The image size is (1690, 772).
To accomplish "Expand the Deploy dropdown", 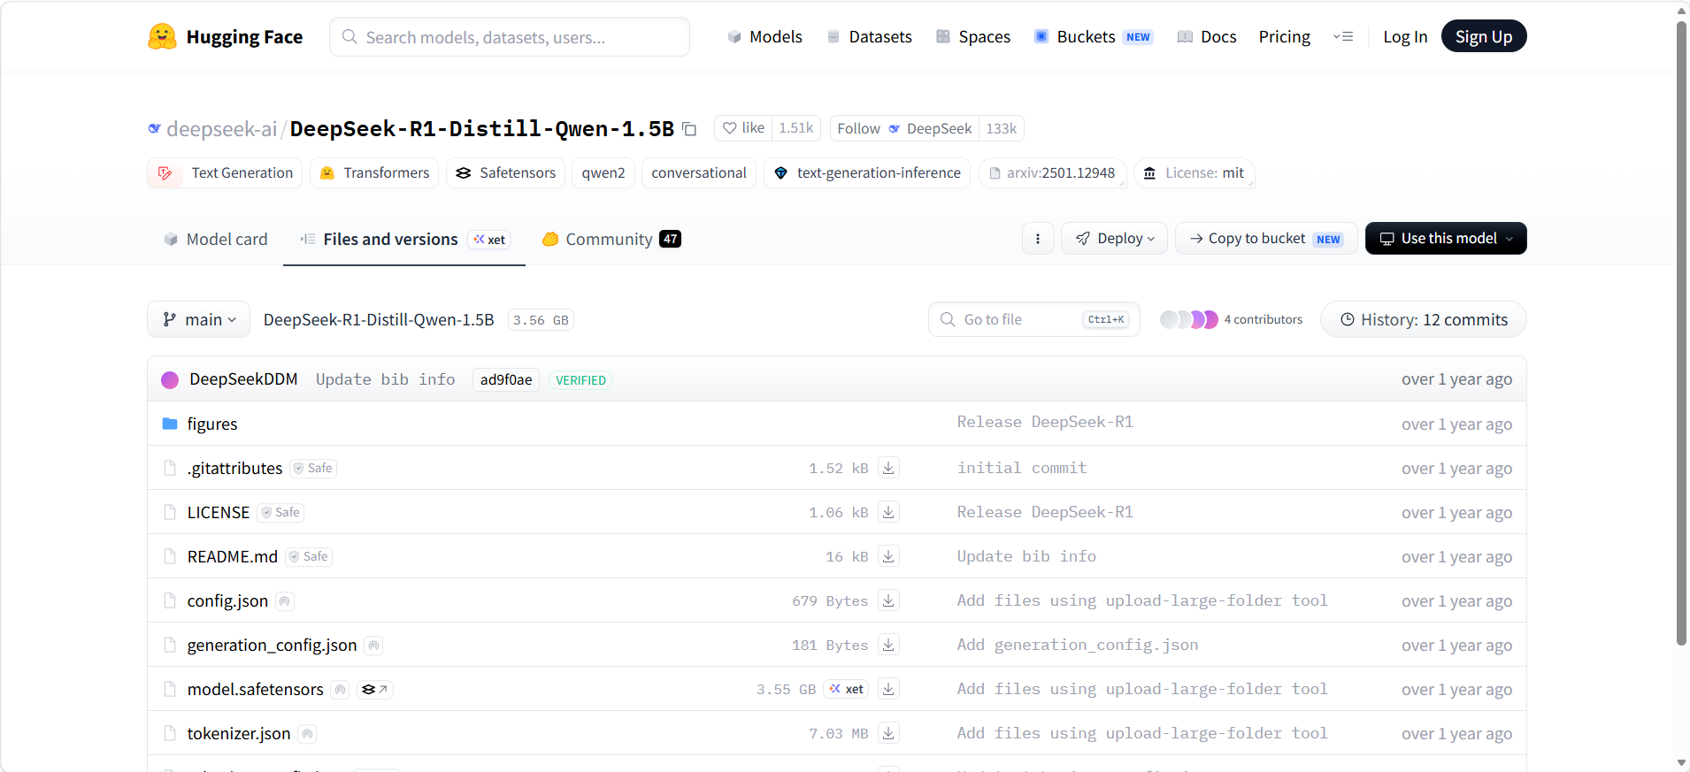I will point(1114,239).
